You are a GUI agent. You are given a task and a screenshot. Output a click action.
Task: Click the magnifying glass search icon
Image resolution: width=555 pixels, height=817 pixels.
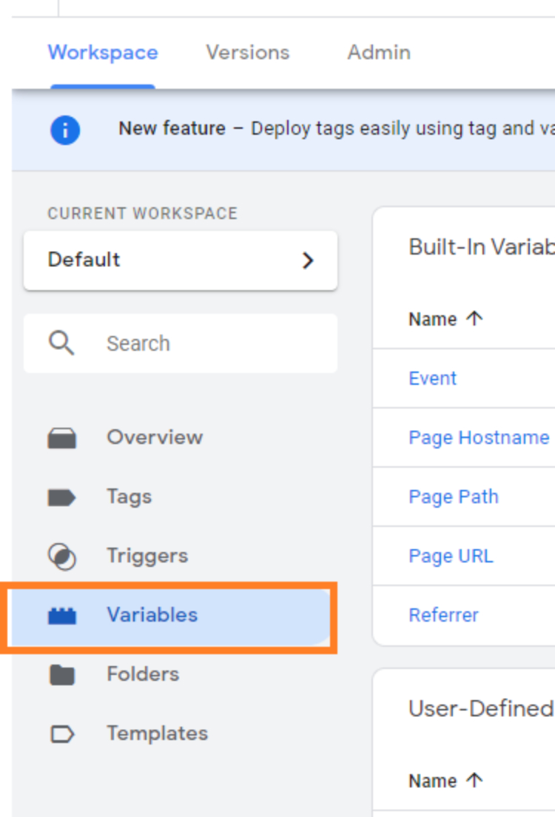pyautogui.click(x=61, y=343)
